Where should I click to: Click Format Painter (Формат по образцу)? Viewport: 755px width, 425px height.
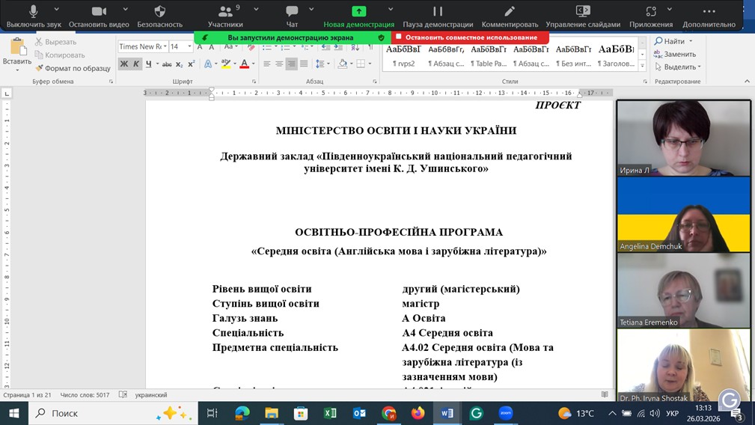(73, 68)
